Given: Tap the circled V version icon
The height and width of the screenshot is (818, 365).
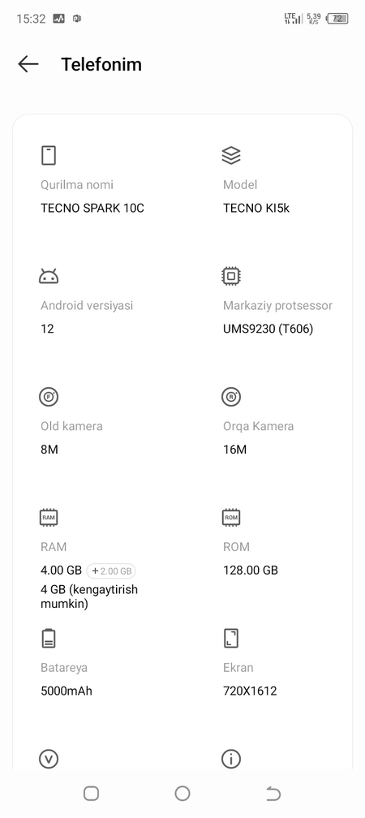Looking at the screenshot, I should [x=49, y=759].
